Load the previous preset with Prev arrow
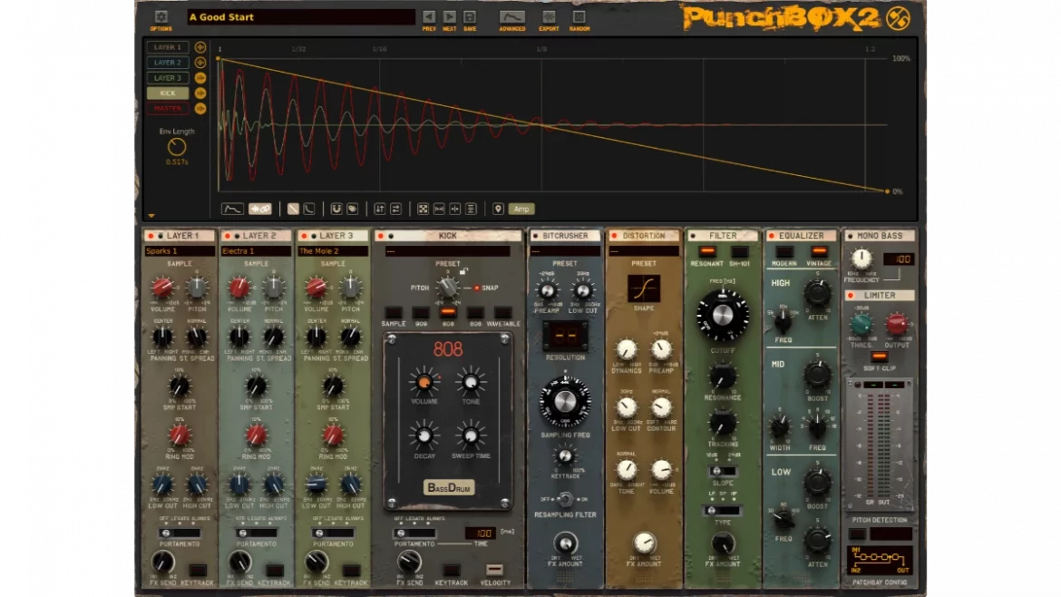The image size is (1061, 597). click(429, 17)
